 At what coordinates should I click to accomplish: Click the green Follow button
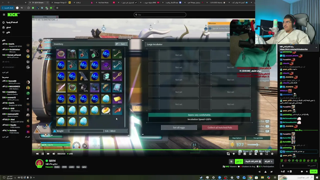[x=239, y=161]
